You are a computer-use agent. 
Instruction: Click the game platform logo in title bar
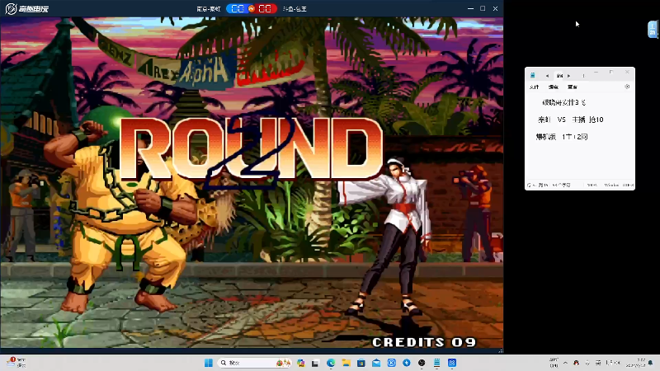click(x=26, y=8)
